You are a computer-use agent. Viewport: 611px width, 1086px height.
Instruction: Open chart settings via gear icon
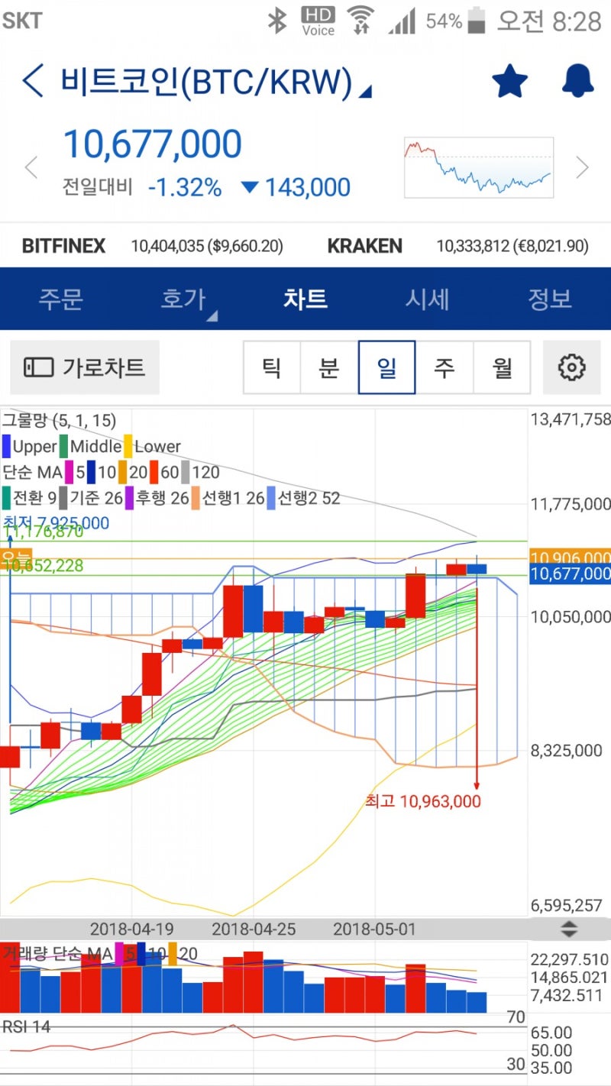pyautogui.click(x=571, y=367)
